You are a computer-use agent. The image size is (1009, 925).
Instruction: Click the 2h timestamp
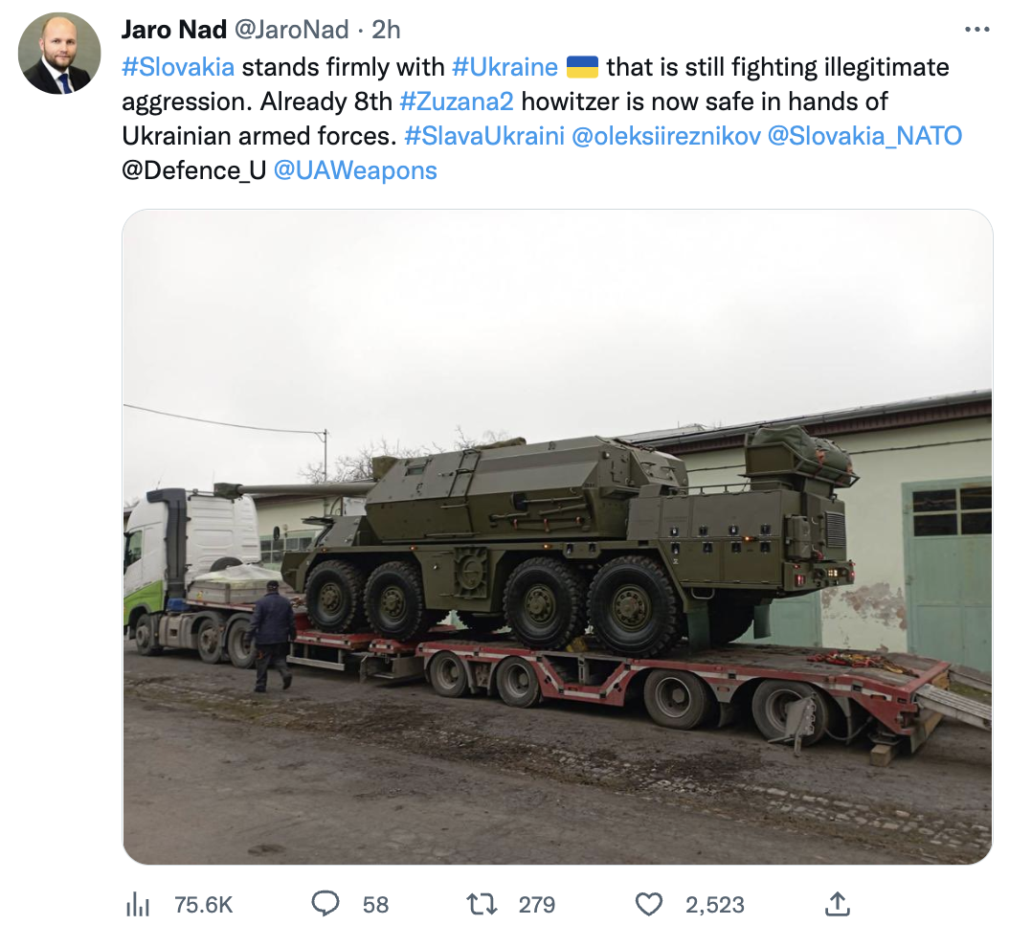(386, 30)
